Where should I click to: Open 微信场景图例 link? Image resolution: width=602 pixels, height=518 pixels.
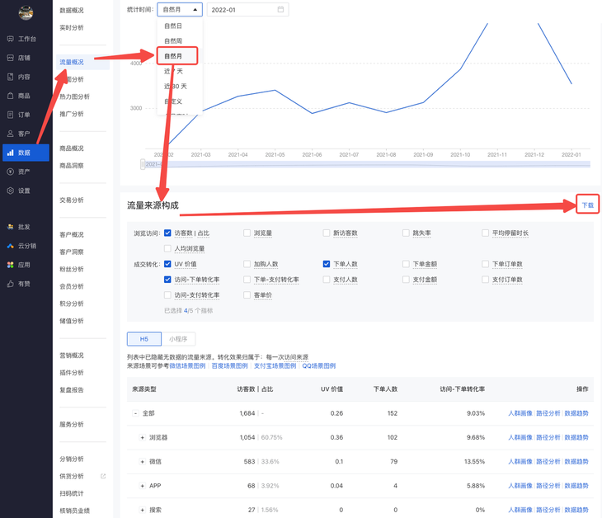[x=186, y=365]
